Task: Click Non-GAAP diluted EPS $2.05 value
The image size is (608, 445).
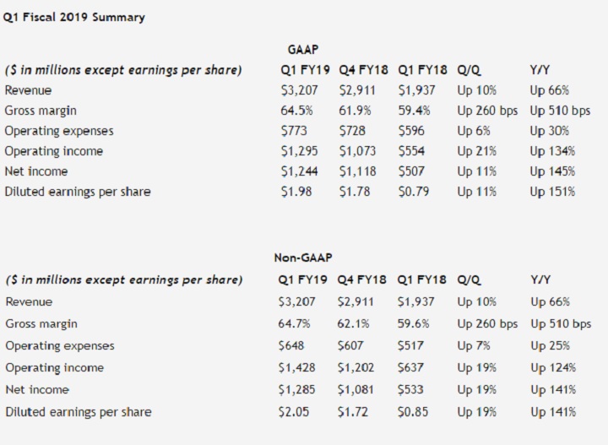Action: [x=296, y=411]
